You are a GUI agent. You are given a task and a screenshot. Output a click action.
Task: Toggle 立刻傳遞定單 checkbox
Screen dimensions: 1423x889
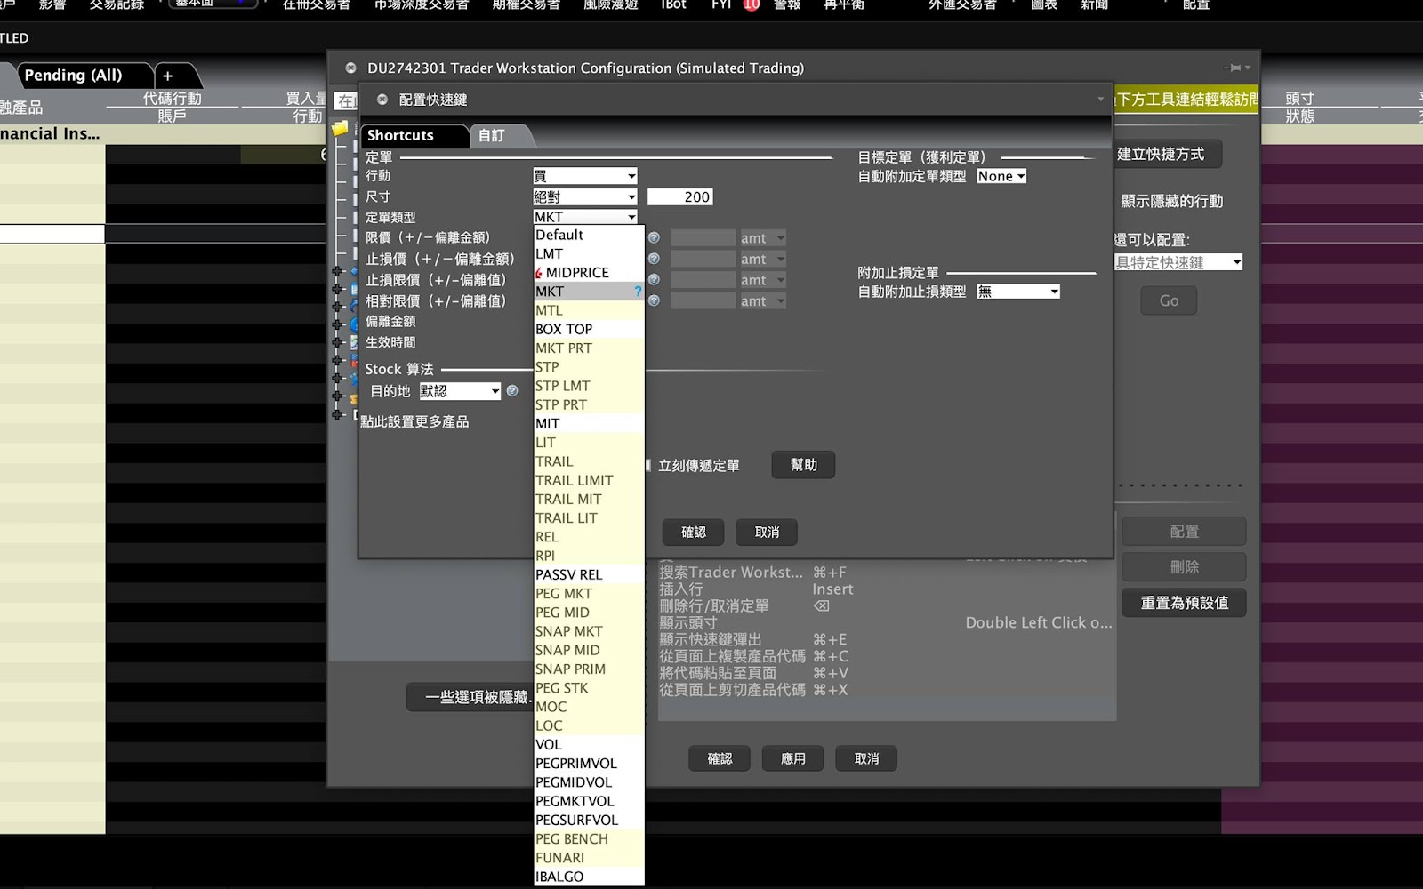tap(648, 465)
